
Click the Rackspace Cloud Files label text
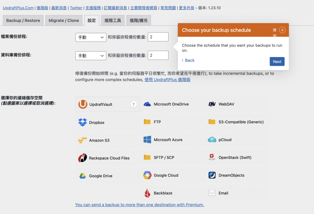(x=109, y=158)
